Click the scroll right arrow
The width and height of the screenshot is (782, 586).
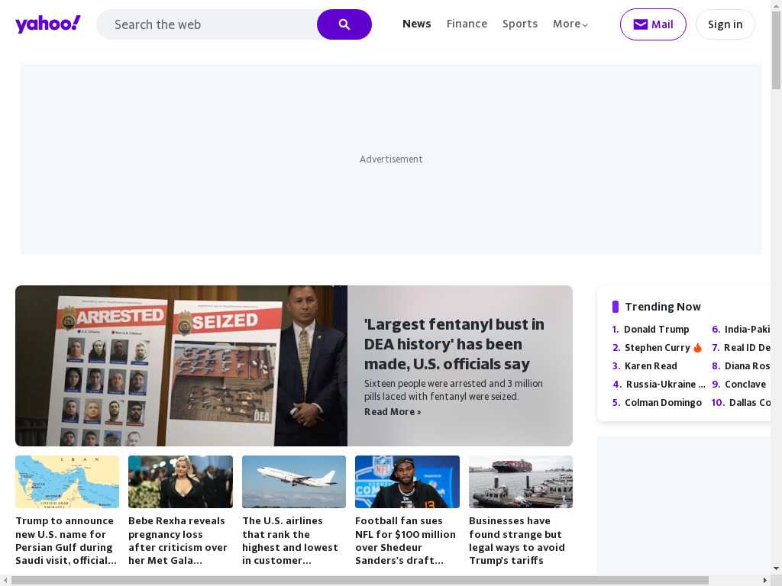pyautogui.click(x=765, y=581)
